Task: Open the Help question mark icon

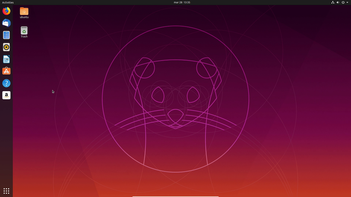Action: pyautogui.click(x=6, y=83)
